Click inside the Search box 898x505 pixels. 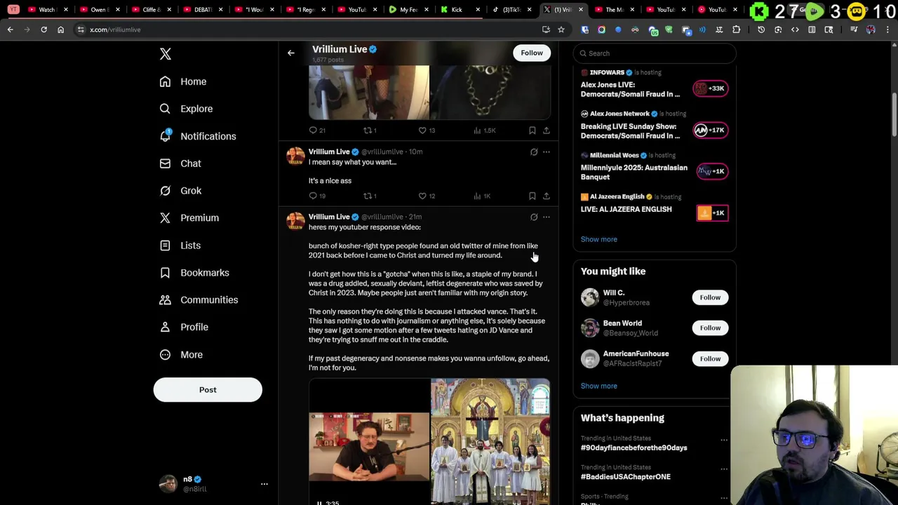tap(655, 53)
